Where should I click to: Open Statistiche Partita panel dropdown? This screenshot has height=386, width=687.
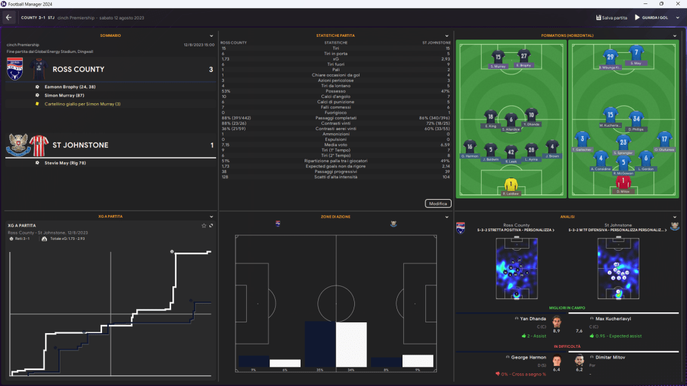click(447, 36)
